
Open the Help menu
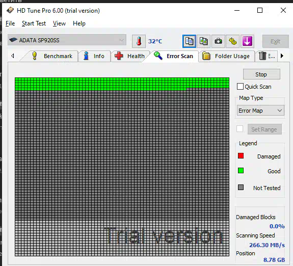pyautogui.click(x=79, y=23)
